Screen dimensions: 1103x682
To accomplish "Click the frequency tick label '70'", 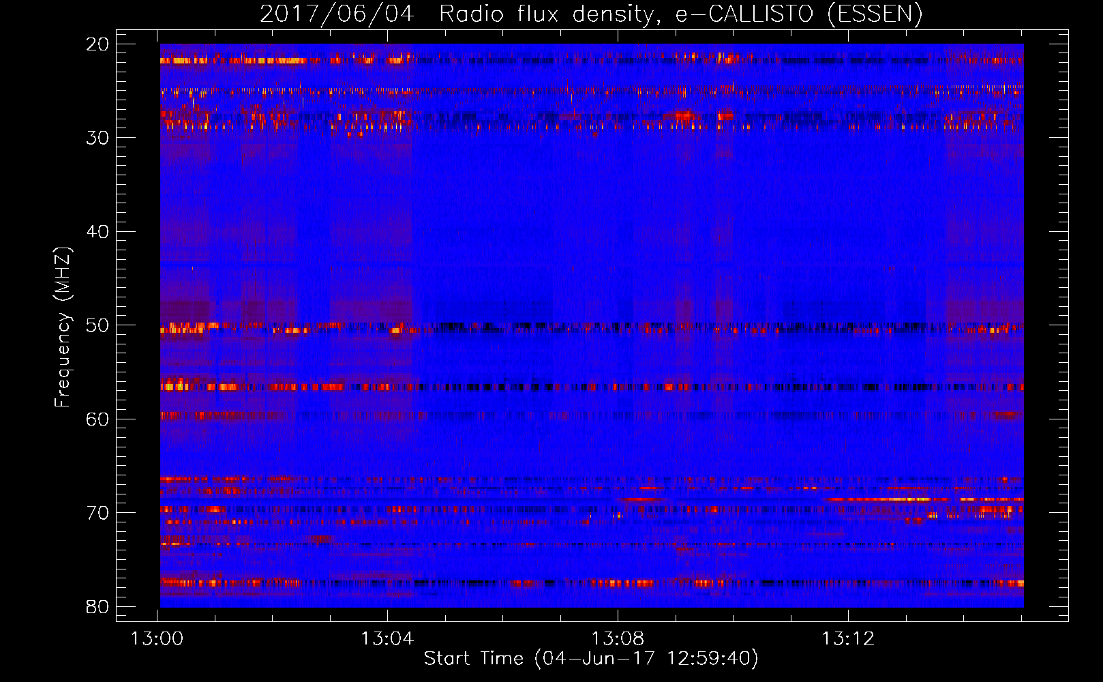I will pos(97,513).
